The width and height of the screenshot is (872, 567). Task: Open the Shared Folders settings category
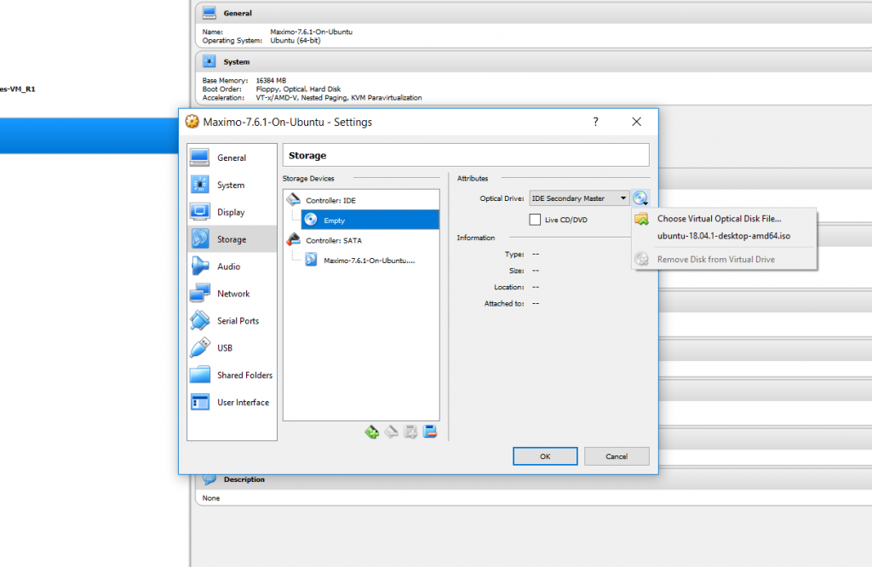pos(232,375)
